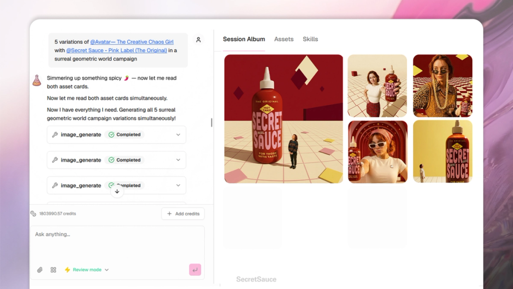Viewport: 513px width, 289px height.
Task: Switch to the Assets tab
Action: (x=284, y=39)
